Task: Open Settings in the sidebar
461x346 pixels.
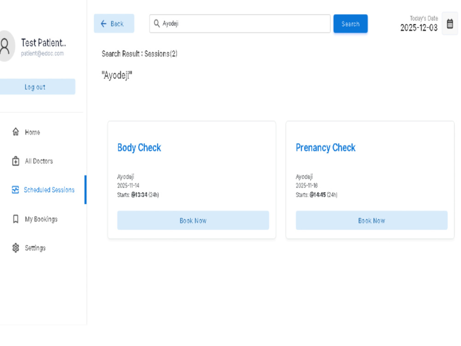Action: click(35, 248)
